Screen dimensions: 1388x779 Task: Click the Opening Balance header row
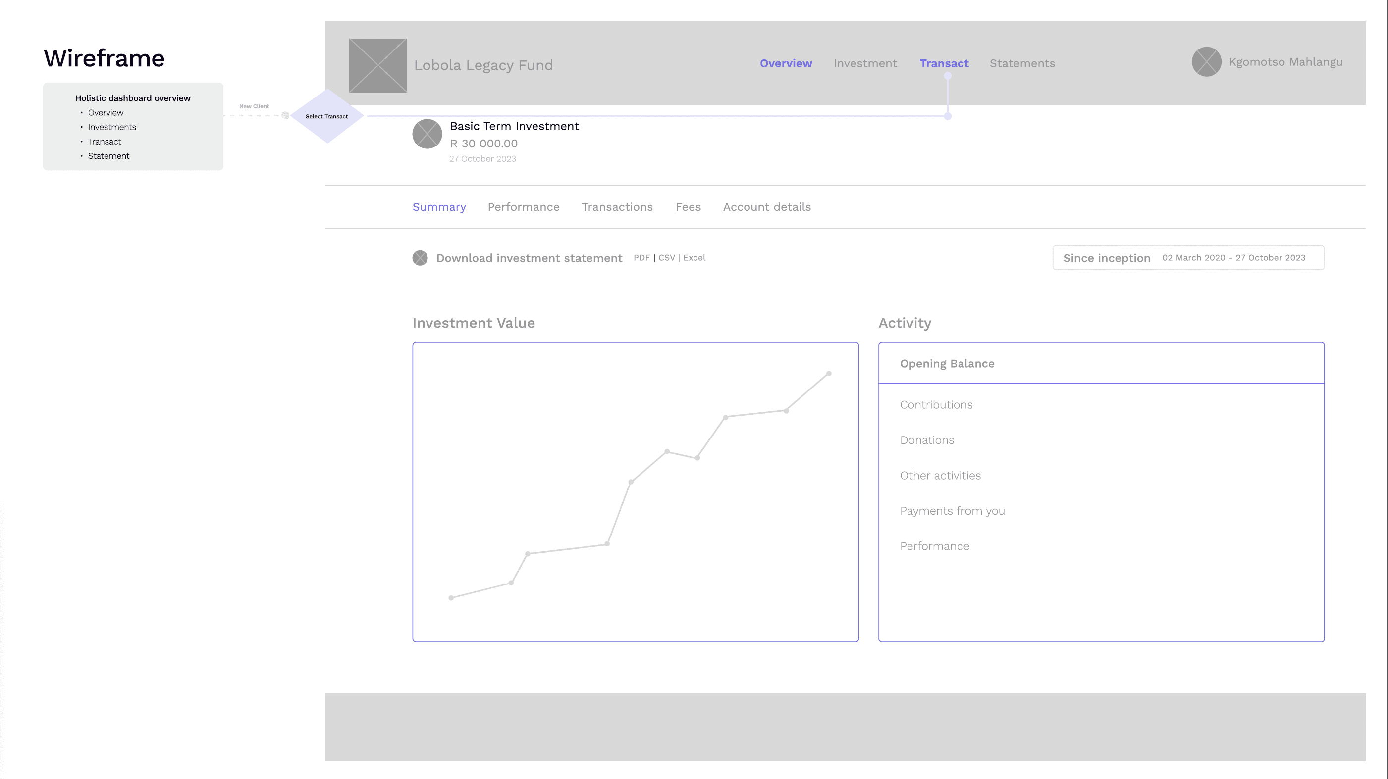[947, 364]
